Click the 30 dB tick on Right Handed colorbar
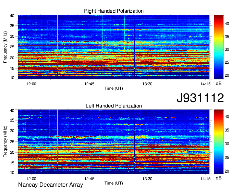 coord(227,49)
